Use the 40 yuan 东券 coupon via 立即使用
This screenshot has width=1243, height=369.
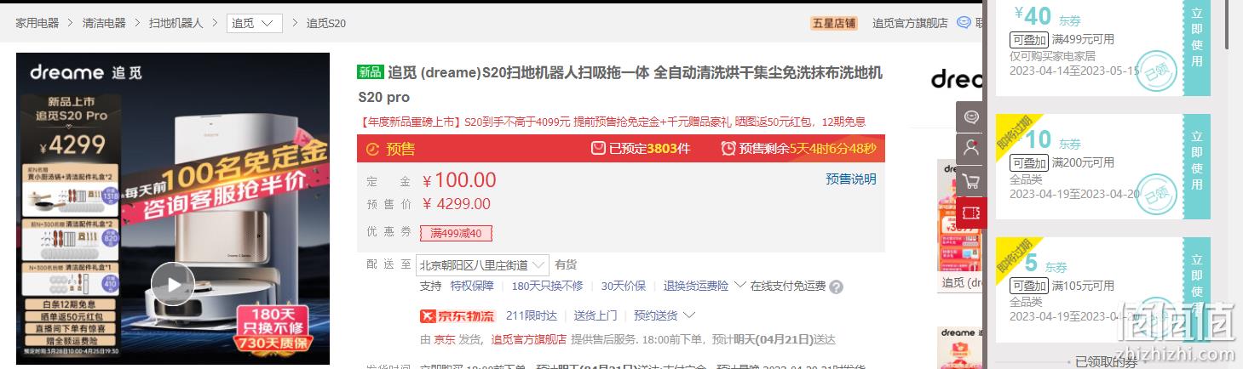(x=1197, y=37)
